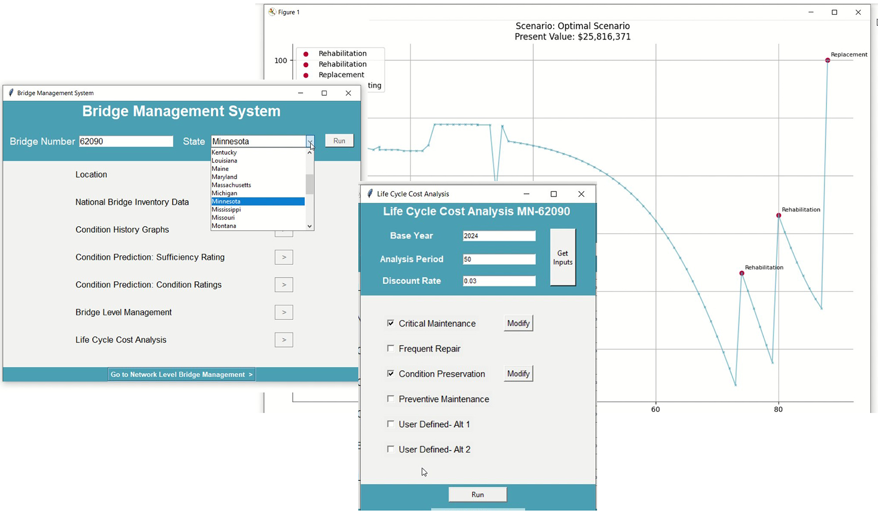This screenshot has width=878, height=514.
Task: Collapse the State dropdown arrow
Action: [x=310, y=141]
